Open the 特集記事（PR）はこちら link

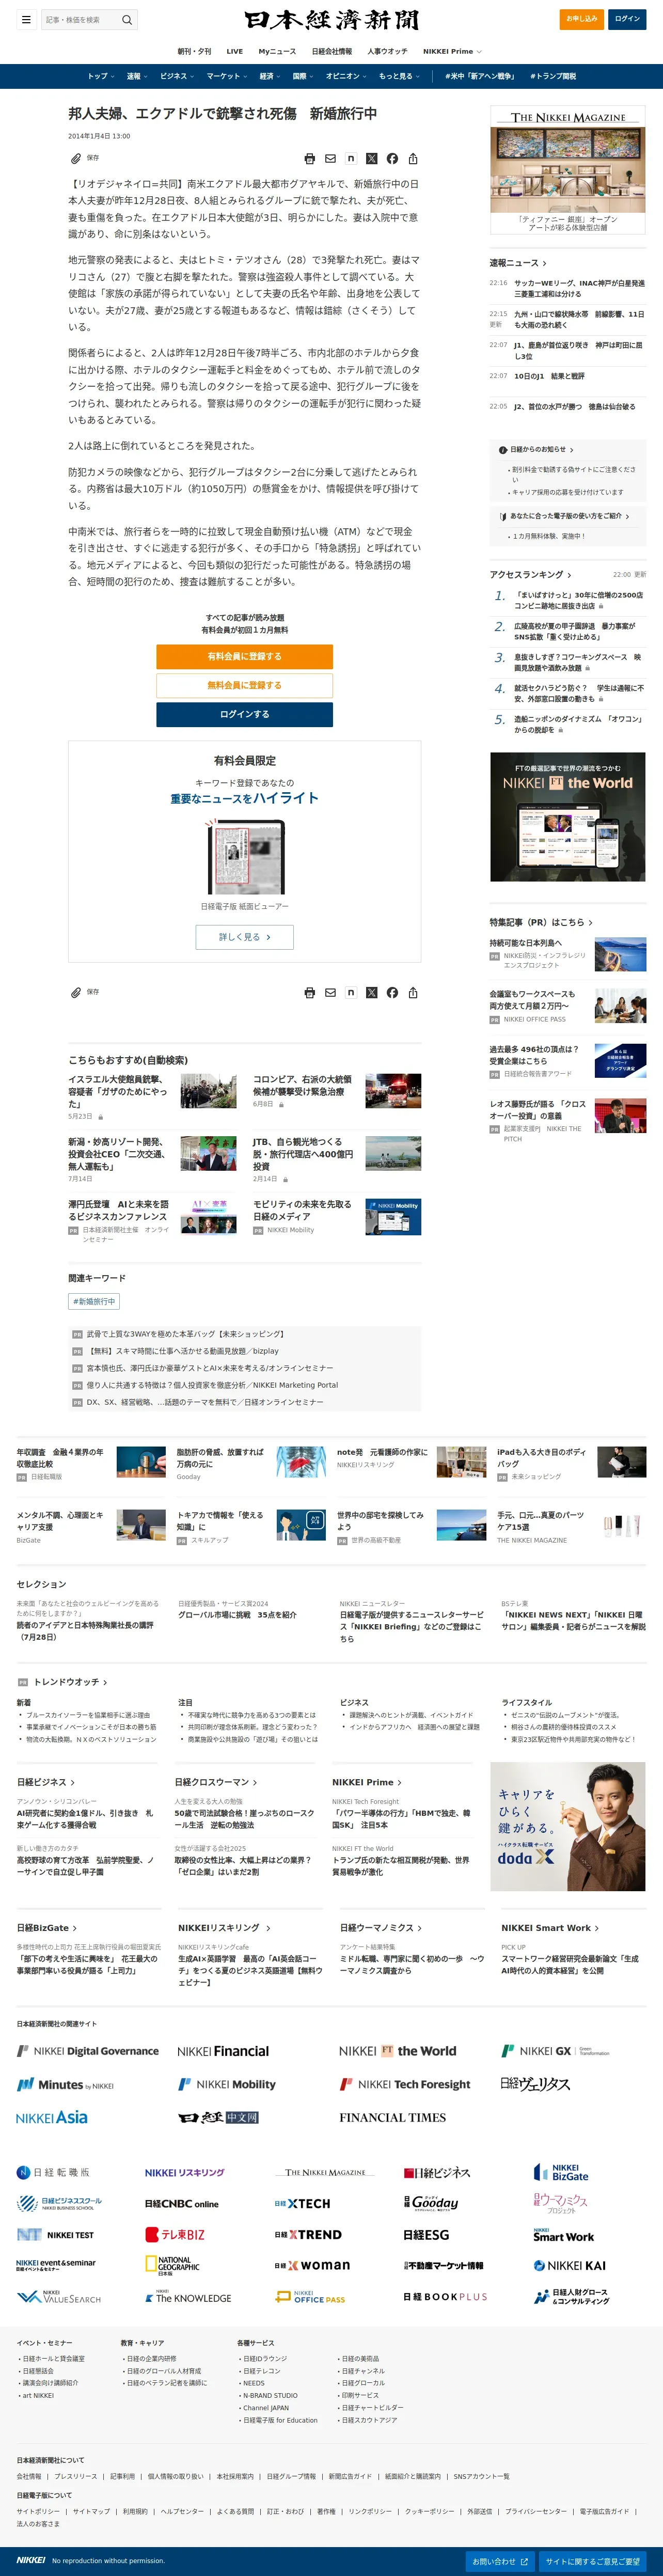click(x=541, y=922)
